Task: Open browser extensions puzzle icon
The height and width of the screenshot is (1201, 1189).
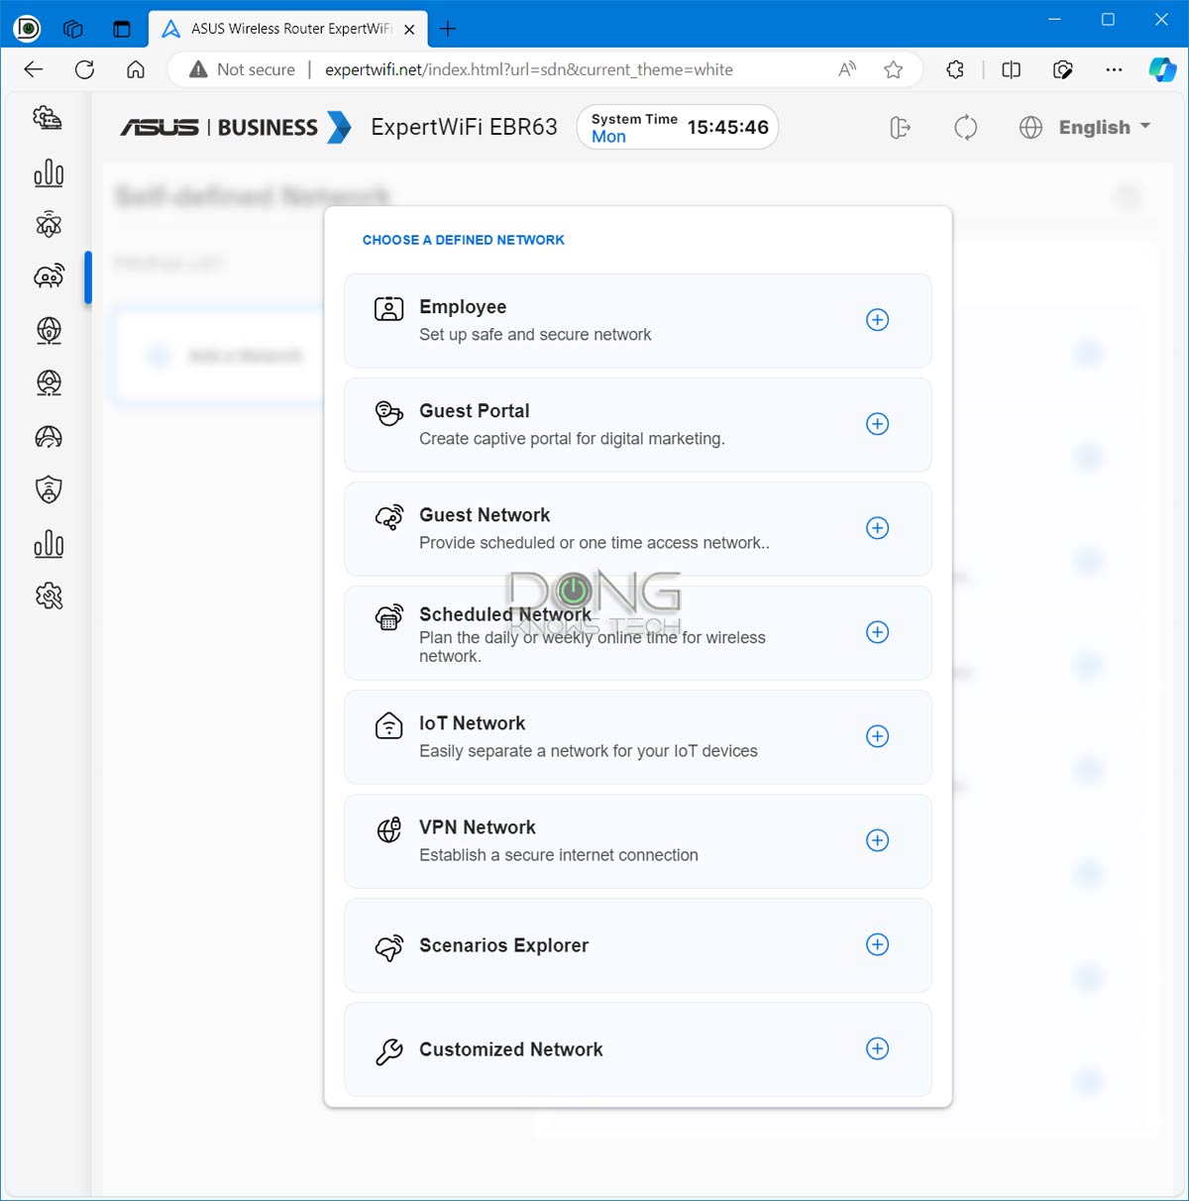Action: [x=955, y=69]
